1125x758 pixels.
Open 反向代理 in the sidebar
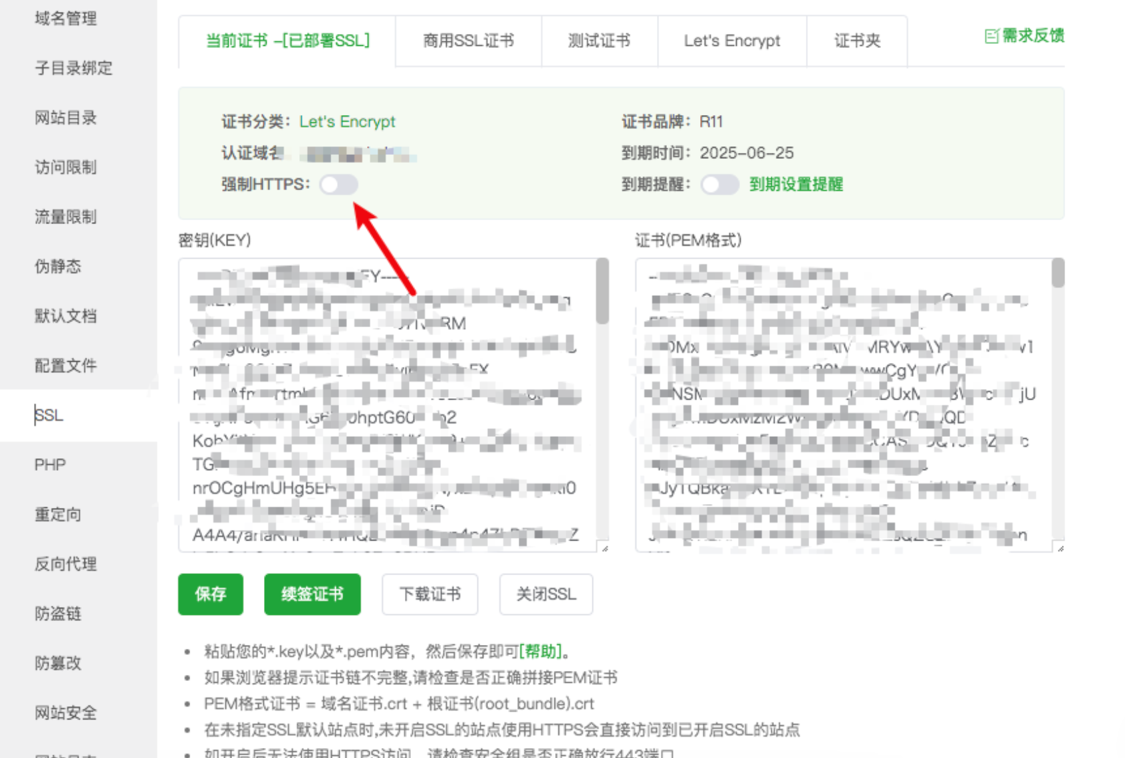click(x=66, y=564)
